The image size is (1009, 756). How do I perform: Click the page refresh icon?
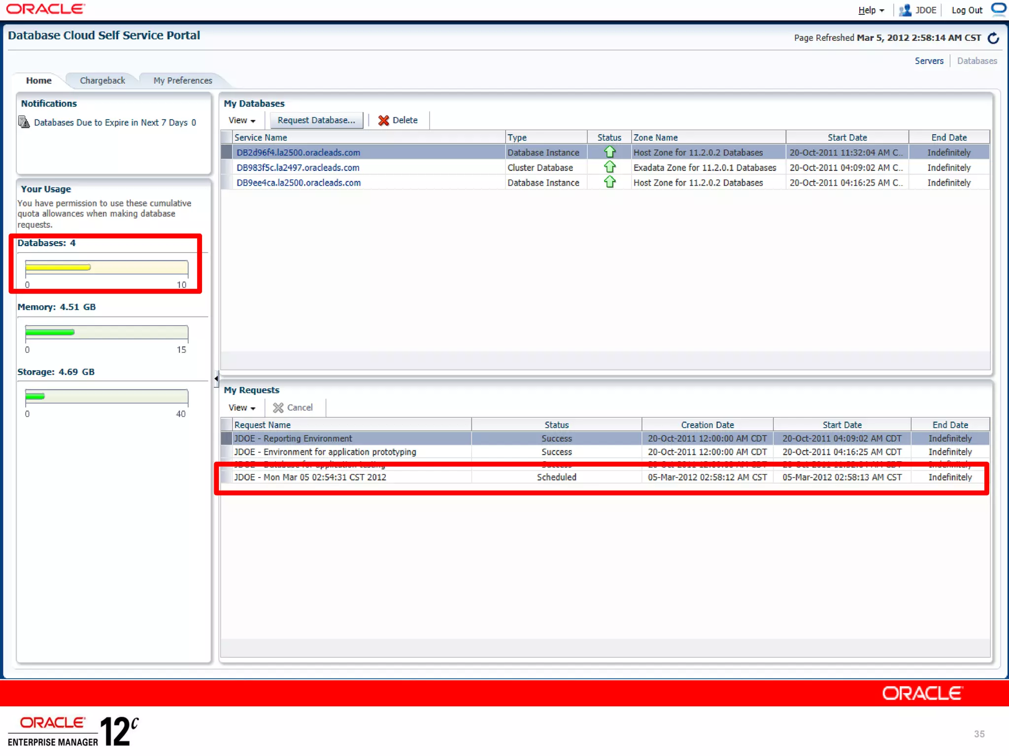993,38
